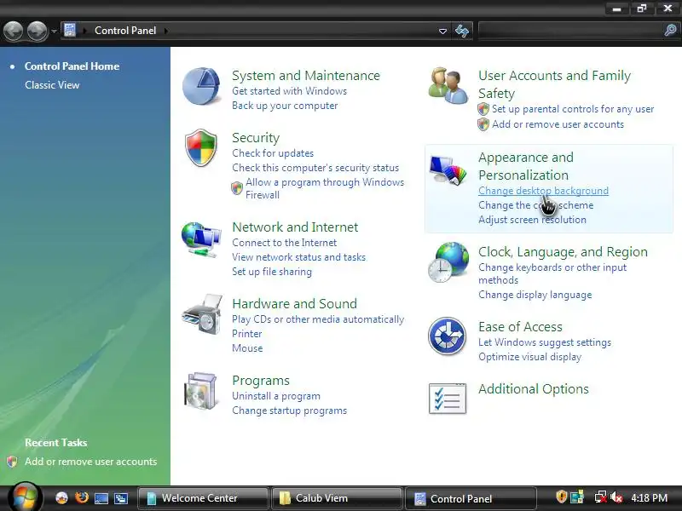
Task: Open the Mouse settings link
Action: (x=247, y=348)
